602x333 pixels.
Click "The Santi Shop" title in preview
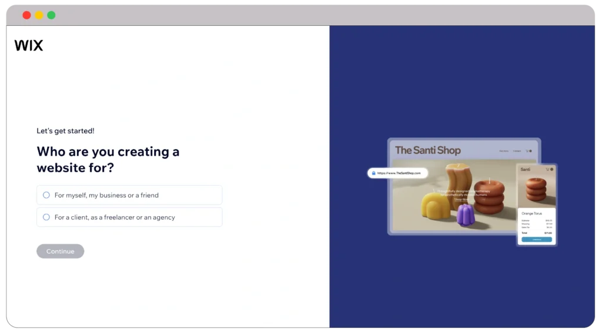pyautogui.click(x=427, y=150)
